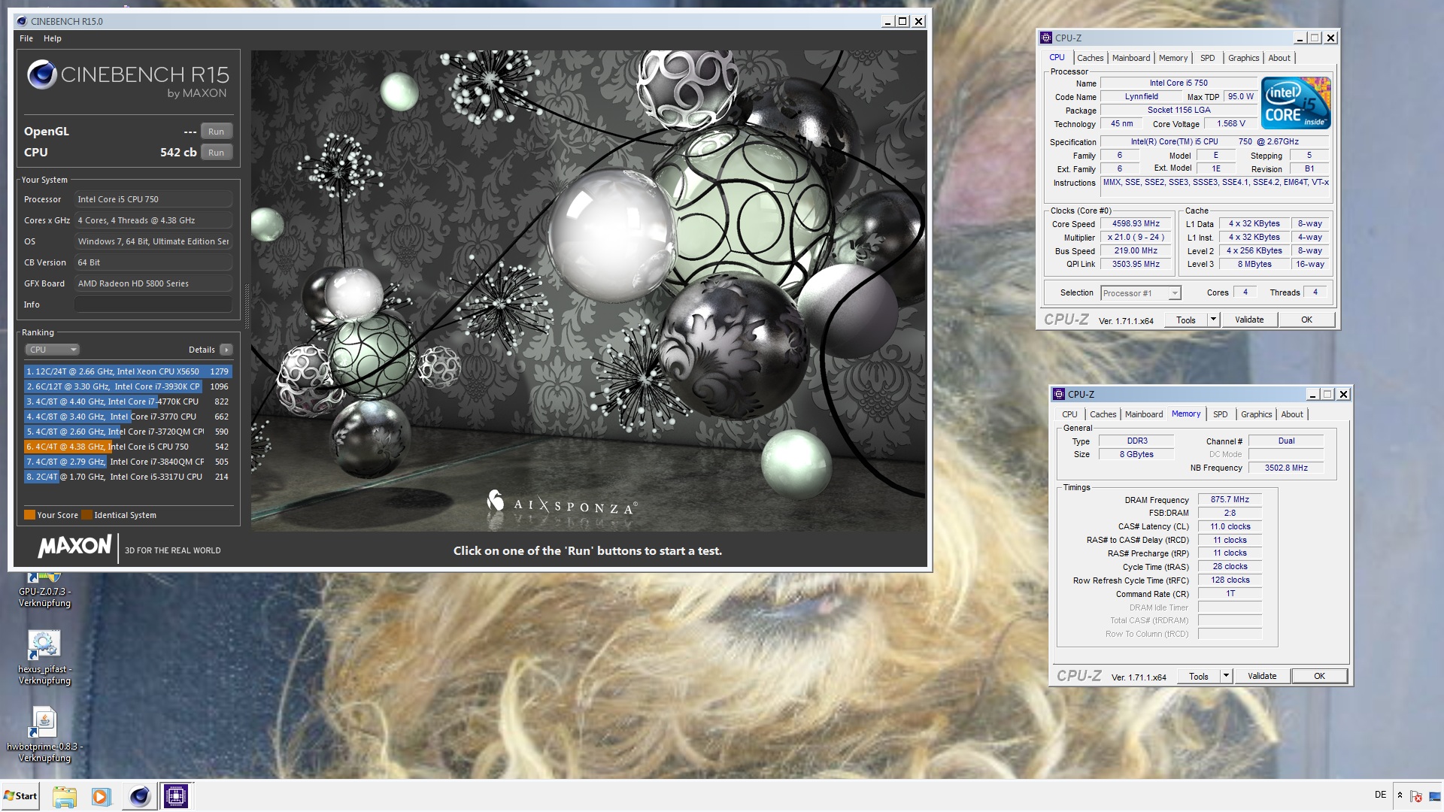Viewport: 1444px width, 812px height.
Task: Switch to Graphics tab in lower CPU-Z
Action: [x=1256, y=414]
